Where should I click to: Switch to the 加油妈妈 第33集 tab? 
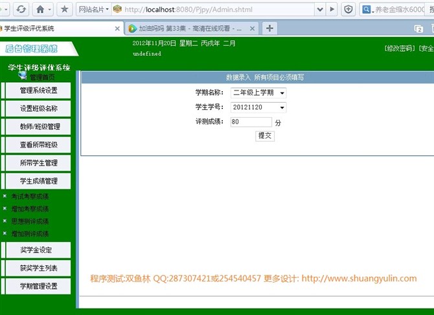coord(190,28)
